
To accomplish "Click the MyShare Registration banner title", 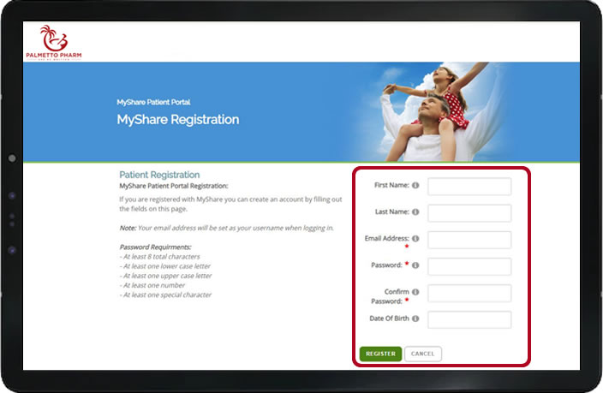I will pos(177,120).
